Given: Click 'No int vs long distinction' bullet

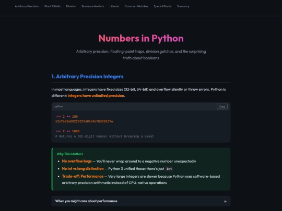Looking at the screenshot, I should click(83, 169).
